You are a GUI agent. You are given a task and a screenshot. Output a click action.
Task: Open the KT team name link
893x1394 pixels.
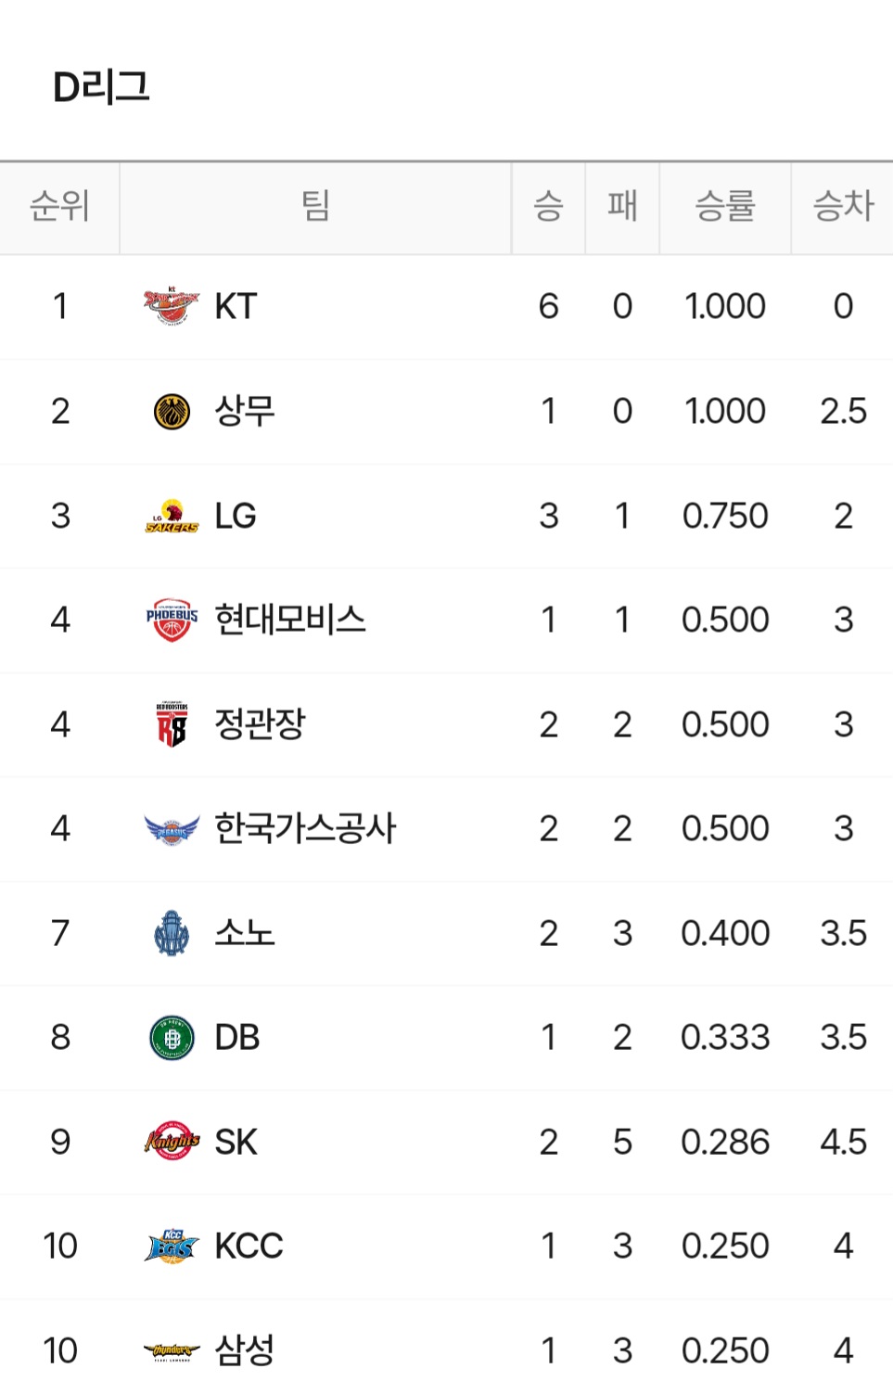point(235,306)
